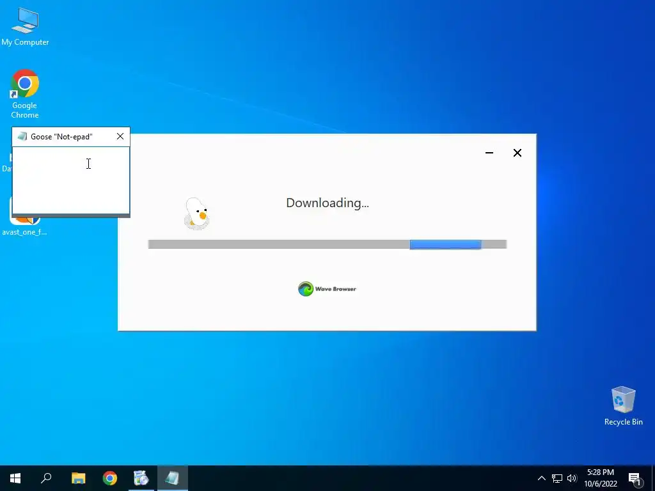
Task: Open the notification center icon
Action: click(635, 478)
